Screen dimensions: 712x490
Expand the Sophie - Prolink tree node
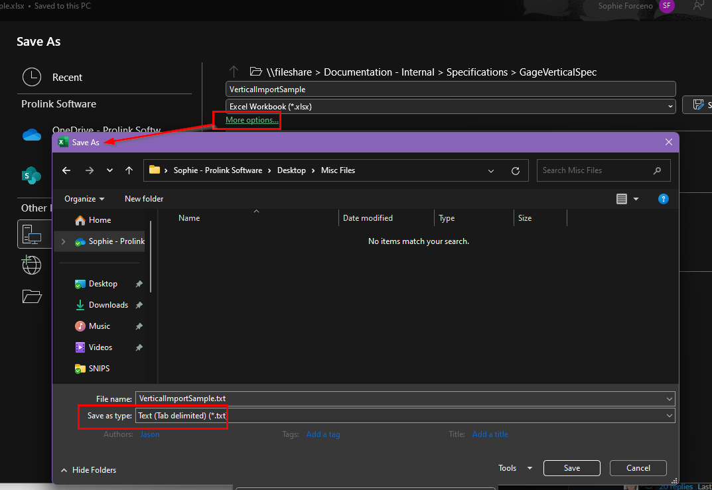coord(63,241)
